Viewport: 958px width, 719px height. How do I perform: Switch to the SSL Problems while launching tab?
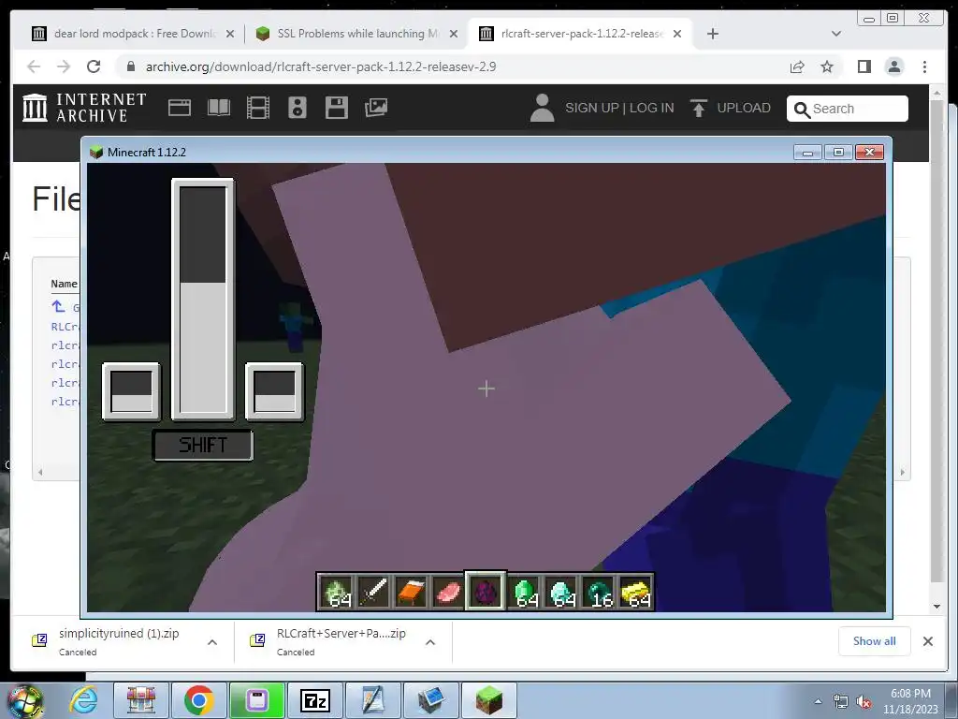pyautogui.click(x=357, y=34)
